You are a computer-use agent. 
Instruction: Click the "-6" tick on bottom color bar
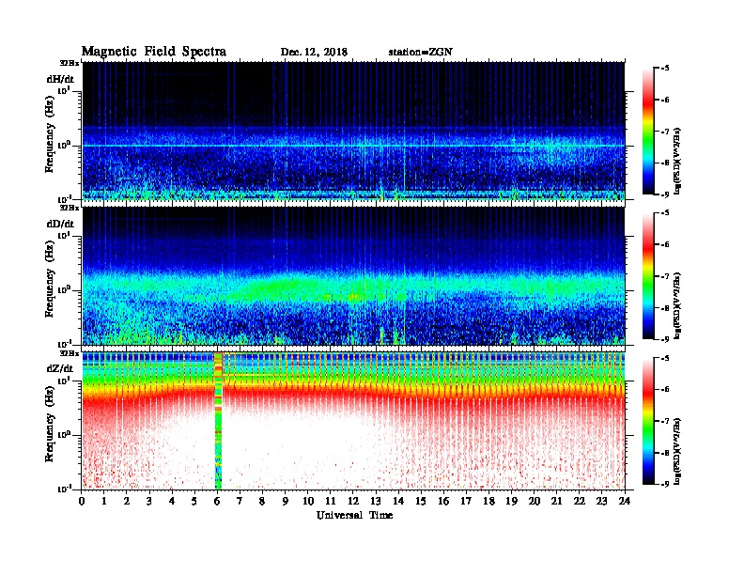664,389
